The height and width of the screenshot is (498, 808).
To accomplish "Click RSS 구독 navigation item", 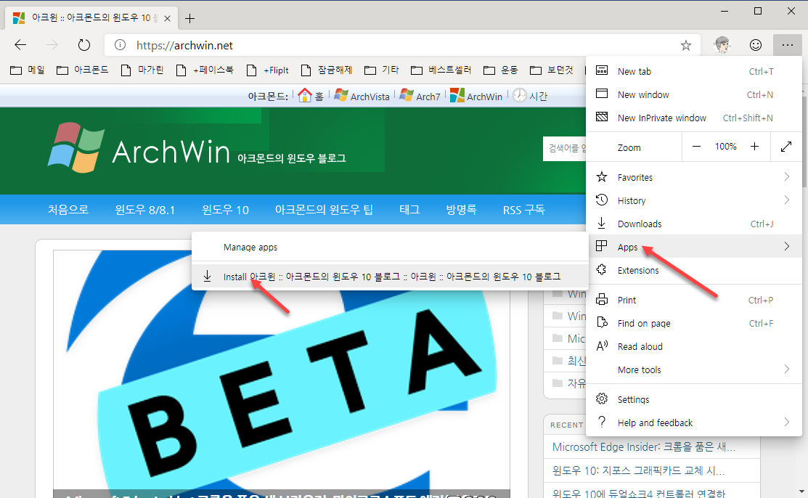I will tap(523, 209).
